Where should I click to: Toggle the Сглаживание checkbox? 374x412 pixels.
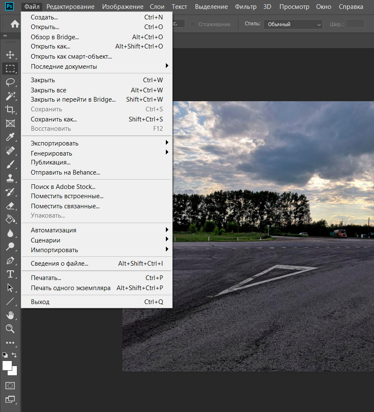[193, 24]
